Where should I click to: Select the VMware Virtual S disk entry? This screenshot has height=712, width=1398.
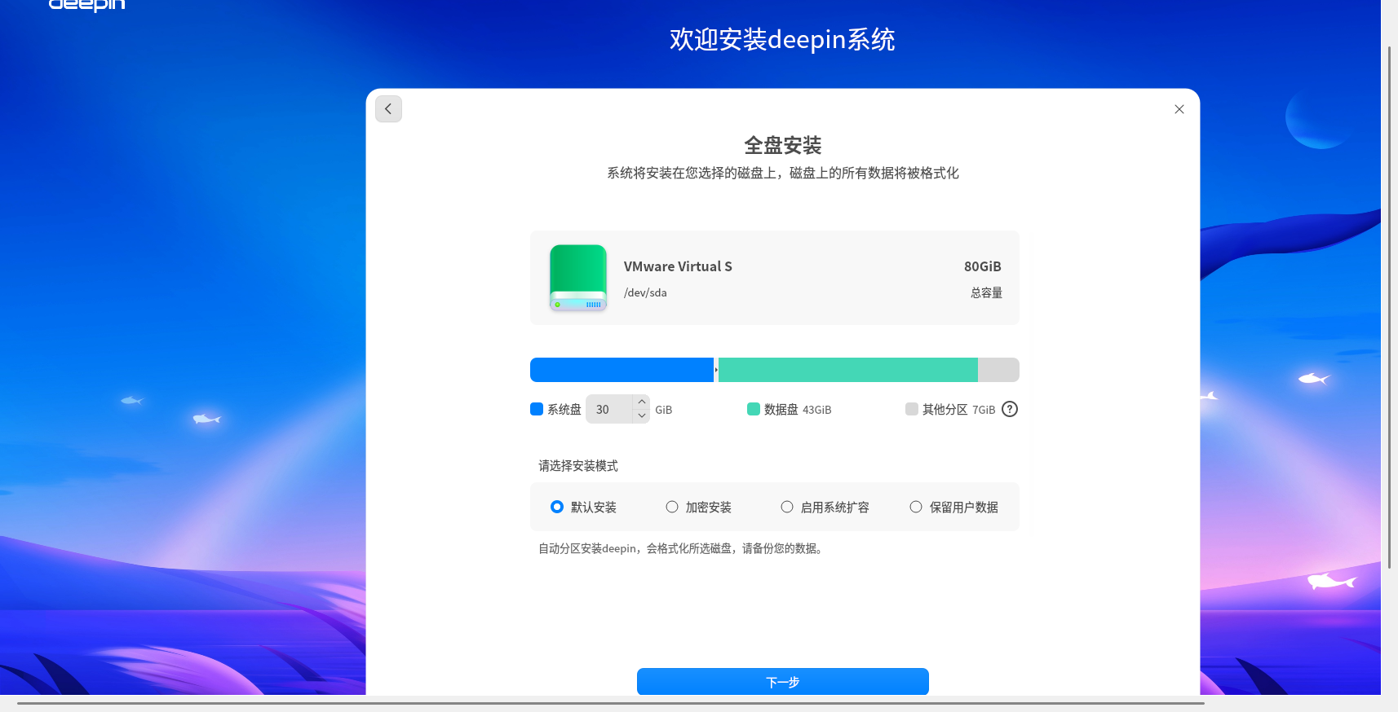click(x=774, y=278)
